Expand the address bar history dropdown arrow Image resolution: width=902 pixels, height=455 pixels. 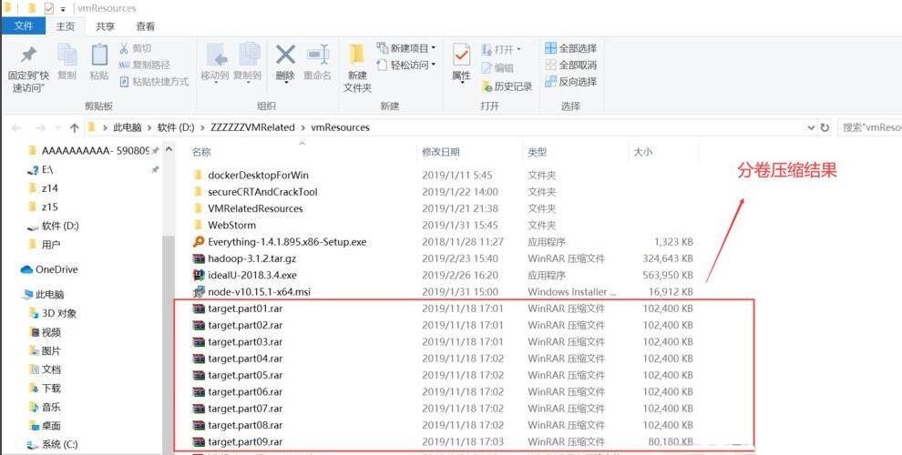[x=808, y=127]
